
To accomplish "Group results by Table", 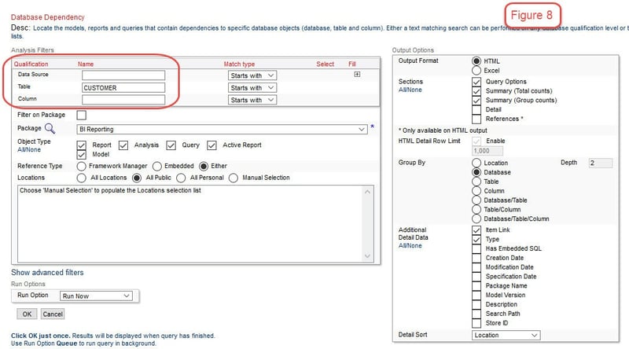I will 476,182.
